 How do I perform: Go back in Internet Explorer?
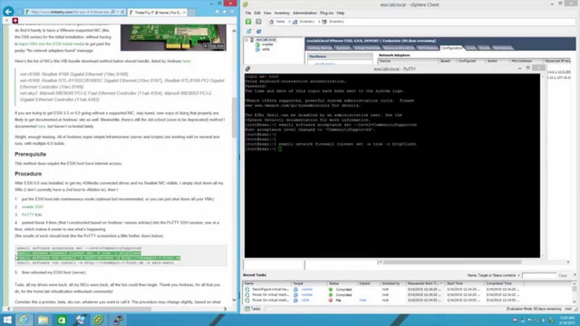click(8, 12)
